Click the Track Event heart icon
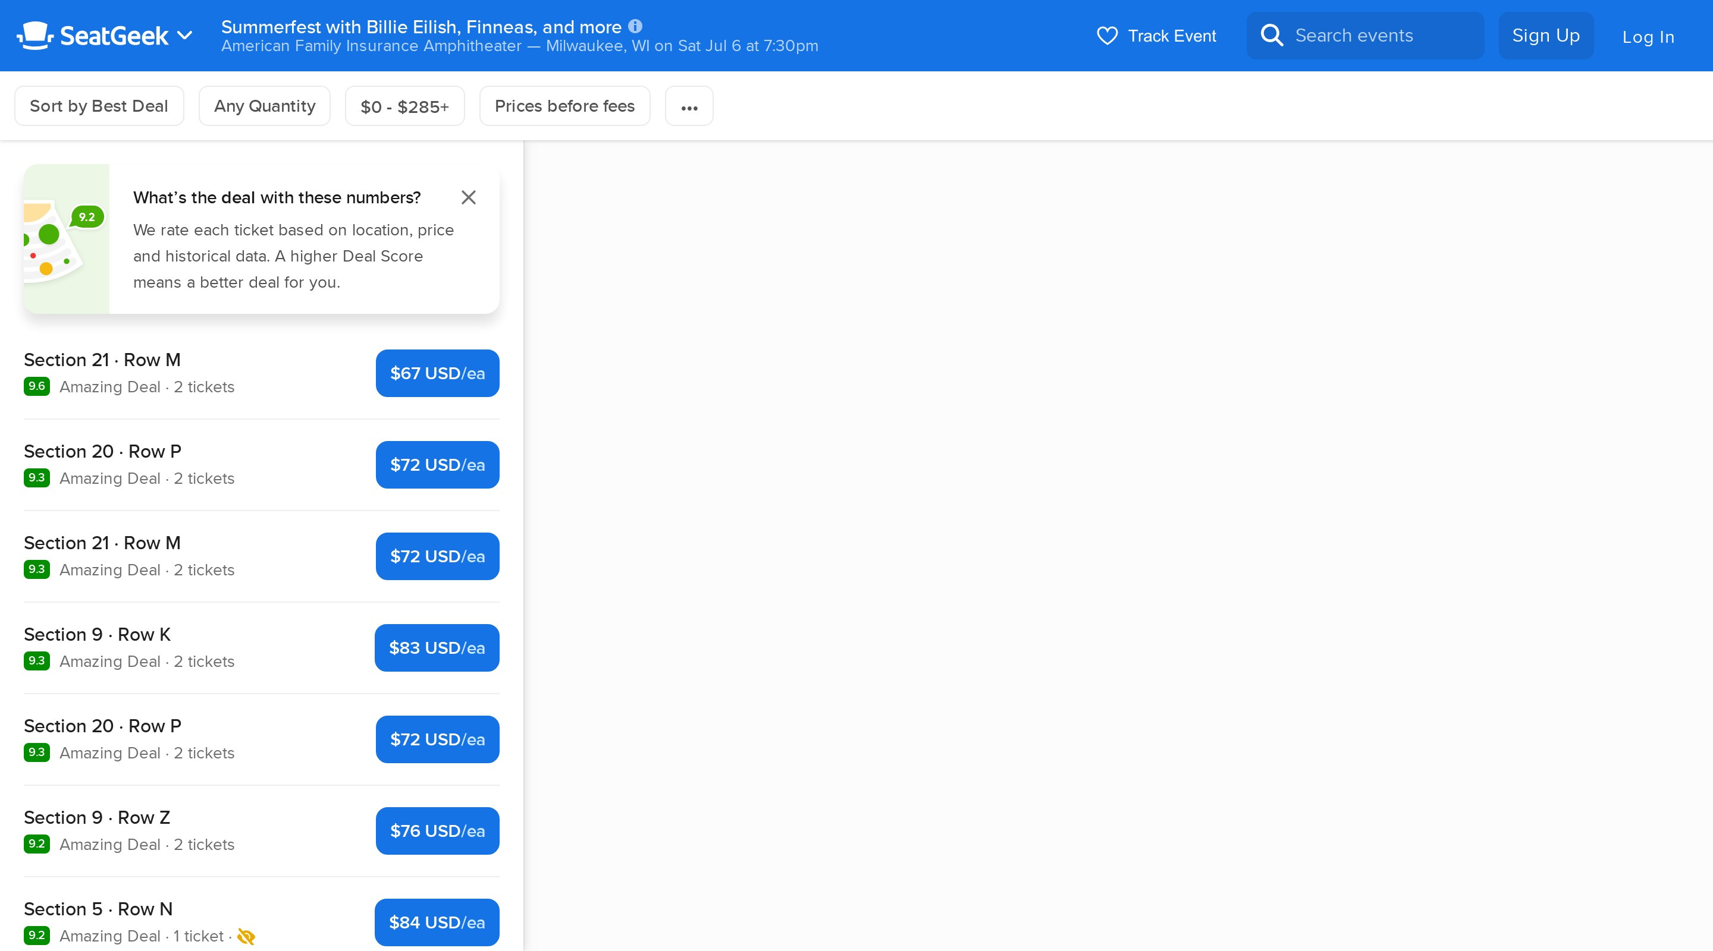This screenshot has width=1713, height=951. 1107,36
